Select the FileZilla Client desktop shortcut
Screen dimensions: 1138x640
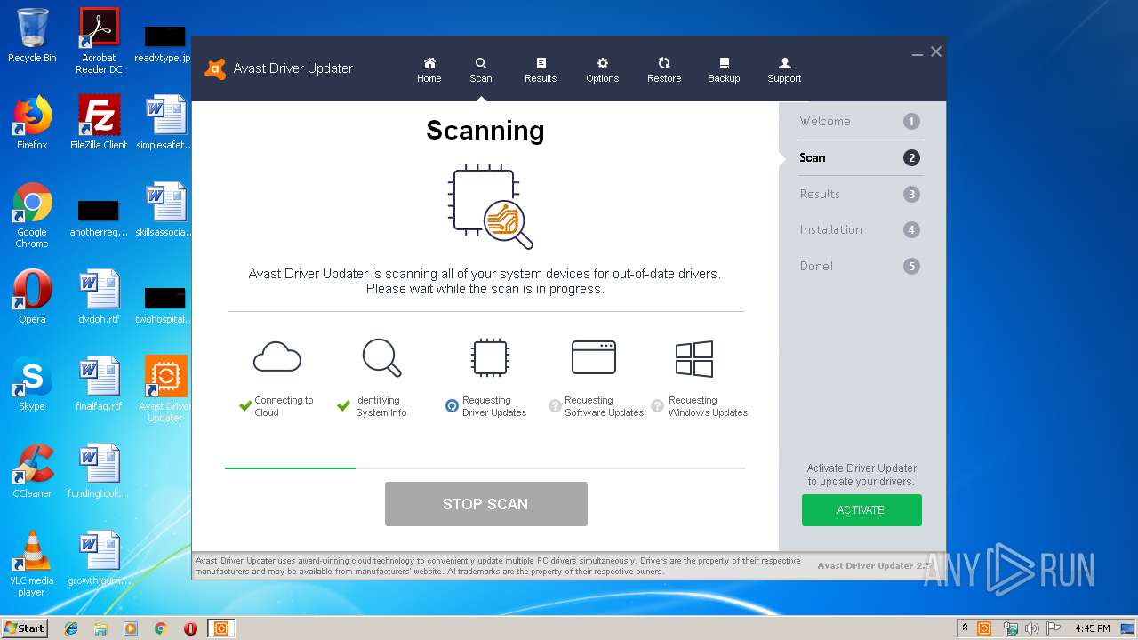pos(99,123)
